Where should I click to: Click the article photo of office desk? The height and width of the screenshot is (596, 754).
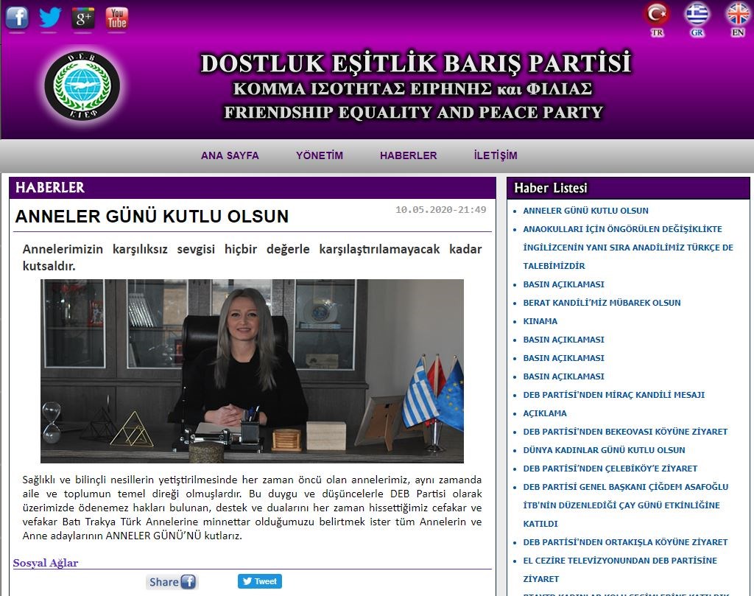tap(252, 371)
